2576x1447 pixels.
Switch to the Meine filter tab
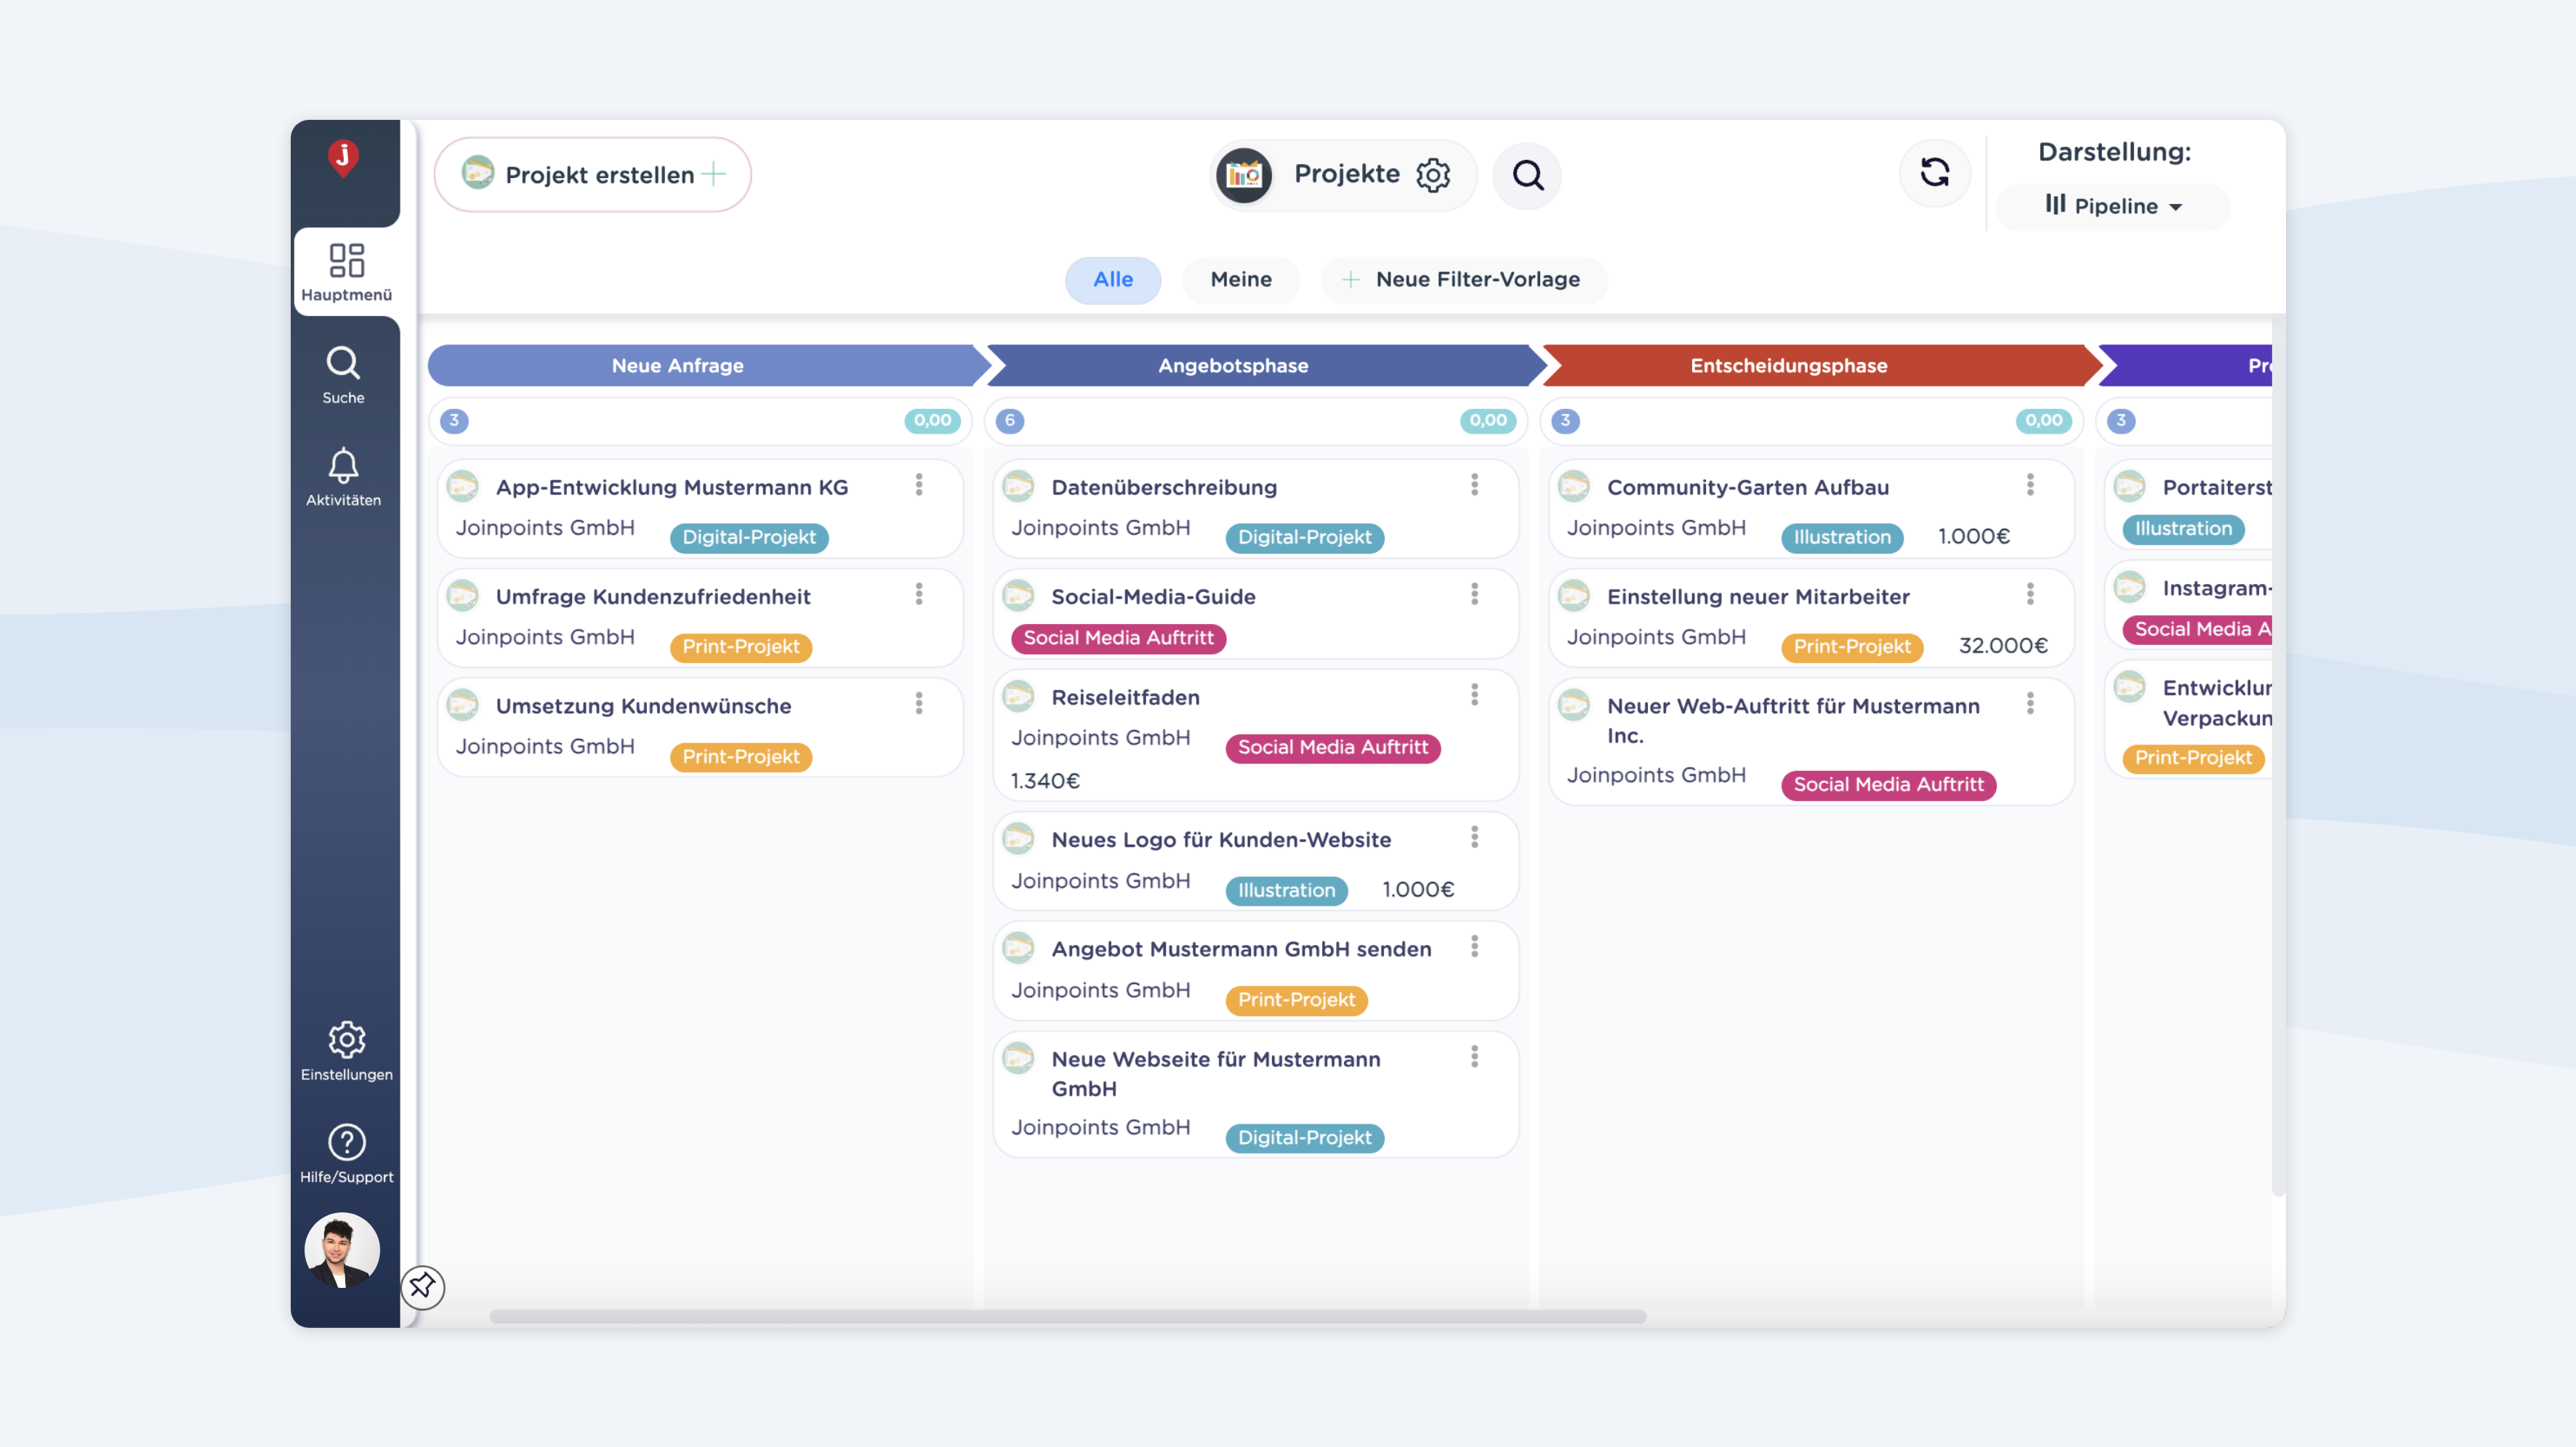1240,280
